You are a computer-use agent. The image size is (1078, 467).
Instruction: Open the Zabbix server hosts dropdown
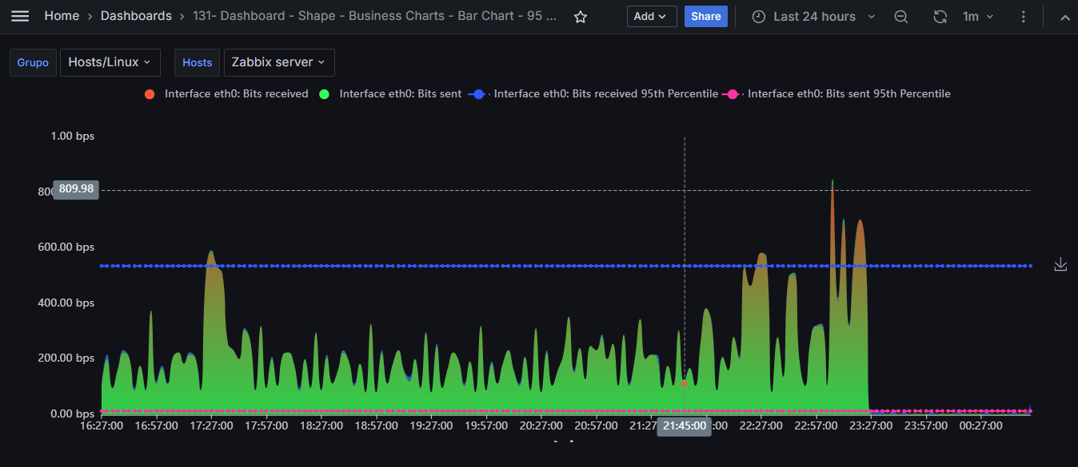(279, 62)
